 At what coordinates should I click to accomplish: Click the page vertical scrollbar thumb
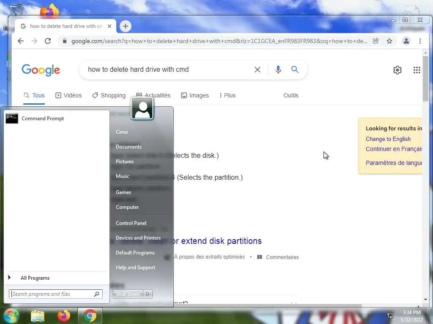[x=425, y=78]
